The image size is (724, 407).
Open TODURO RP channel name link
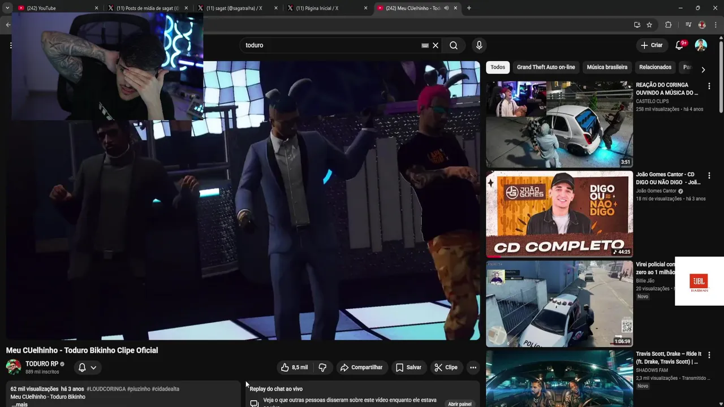(42, 364)
